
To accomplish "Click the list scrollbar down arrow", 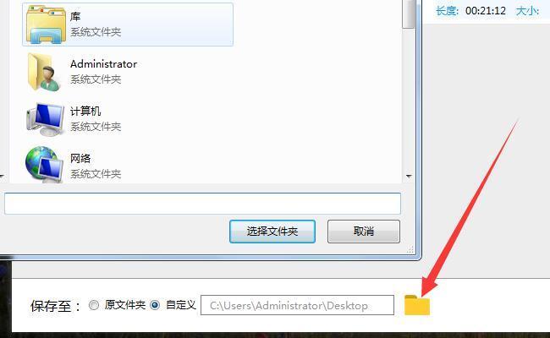I will (409, 176).
